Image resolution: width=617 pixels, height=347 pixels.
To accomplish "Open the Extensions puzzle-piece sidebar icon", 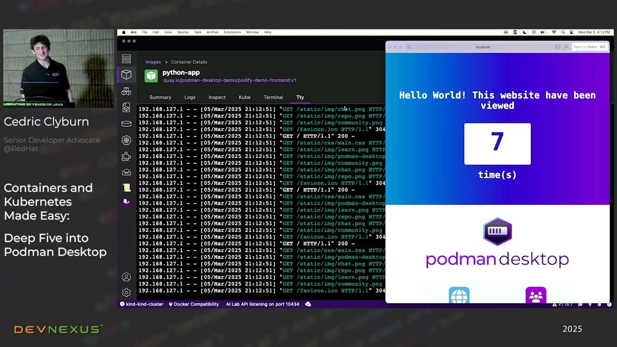I will pyautogui.click(x=126, y=157).
